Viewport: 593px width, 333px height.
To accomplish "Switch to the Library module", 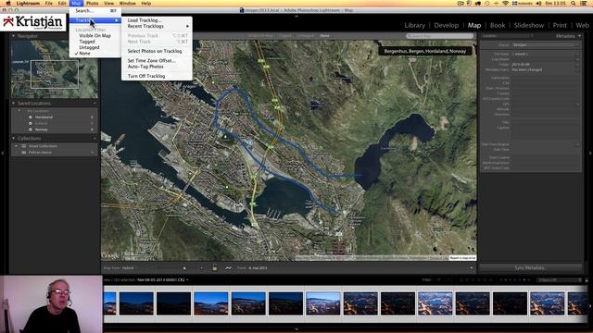I will click(414, 25).
